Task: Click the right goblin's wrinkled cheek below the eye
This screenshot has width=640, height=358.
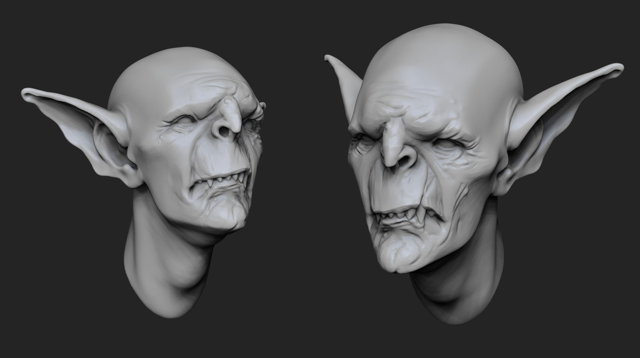Action: [x=458, y=178]
